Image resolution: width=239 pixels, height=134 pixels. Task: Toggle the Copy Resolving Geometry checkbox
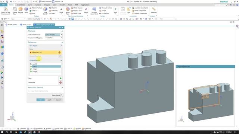[x=29, y=91]
